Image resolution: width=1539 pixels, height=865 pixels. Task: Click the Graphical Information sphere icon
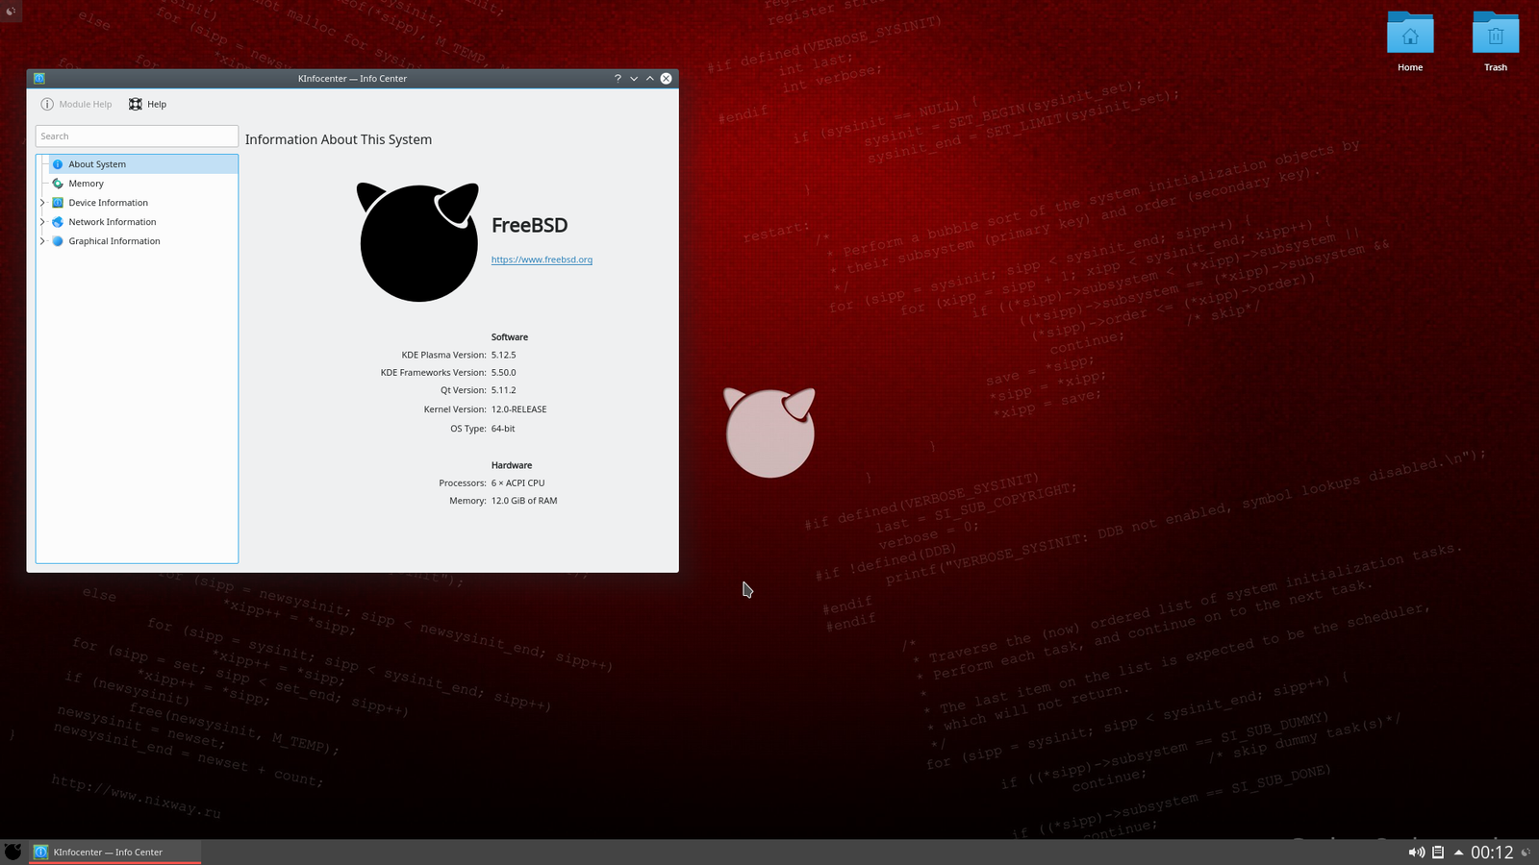(x=58, y=241)
